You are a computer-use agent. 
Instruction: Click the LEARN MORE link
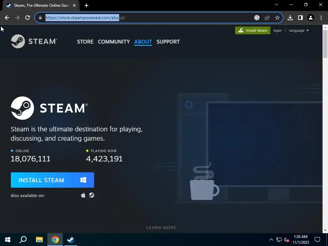161,228
